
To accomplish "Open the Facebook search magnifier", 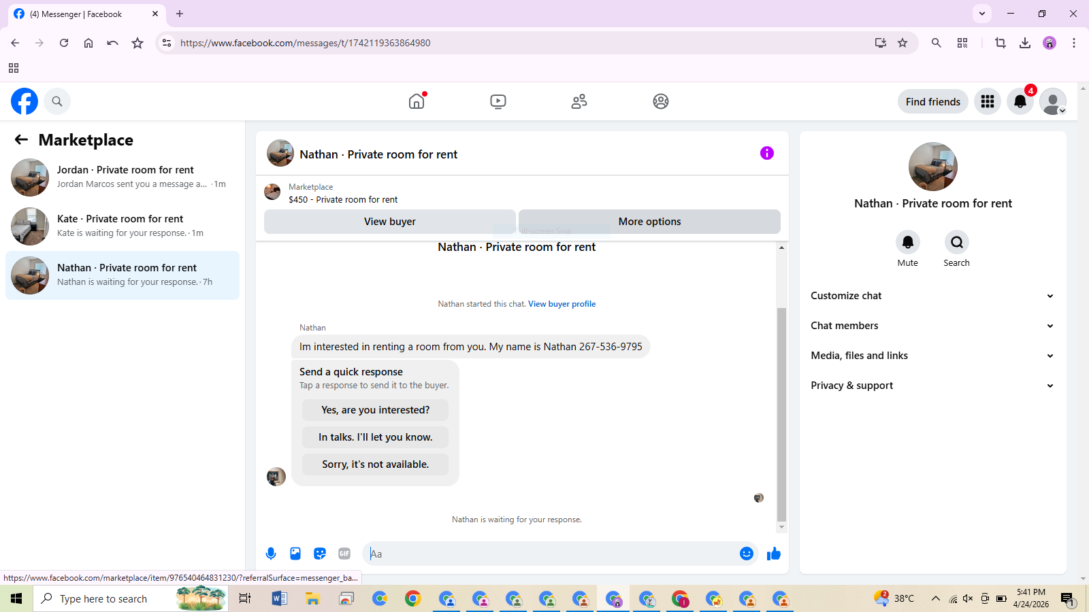I will pyautogui.click(x=57, y=101).
